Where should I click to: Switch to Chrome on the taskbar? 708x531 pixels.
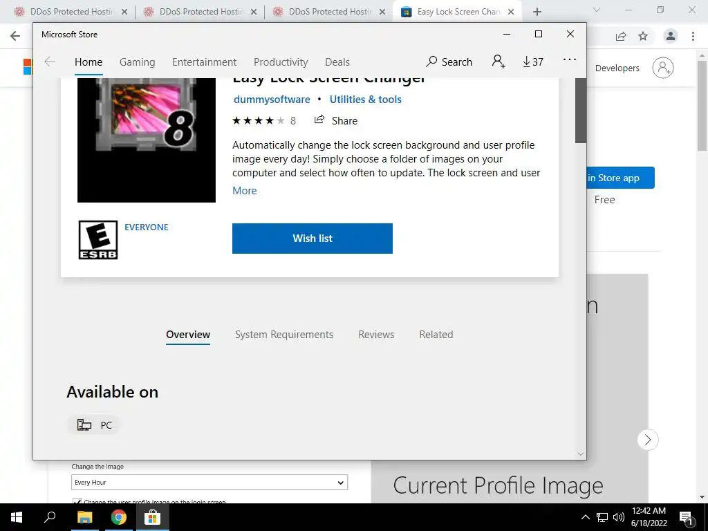point(119,517)
